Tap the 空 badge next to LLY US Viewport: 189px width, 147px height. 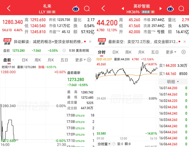pyautogui.click(x=54, y=12)
